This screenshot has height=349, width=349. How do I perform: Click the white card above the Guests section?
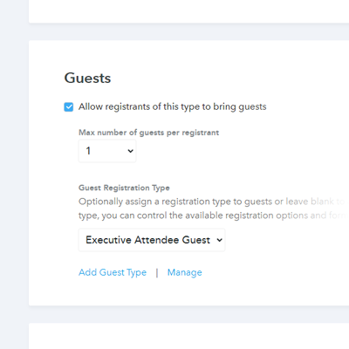(189, 11)
